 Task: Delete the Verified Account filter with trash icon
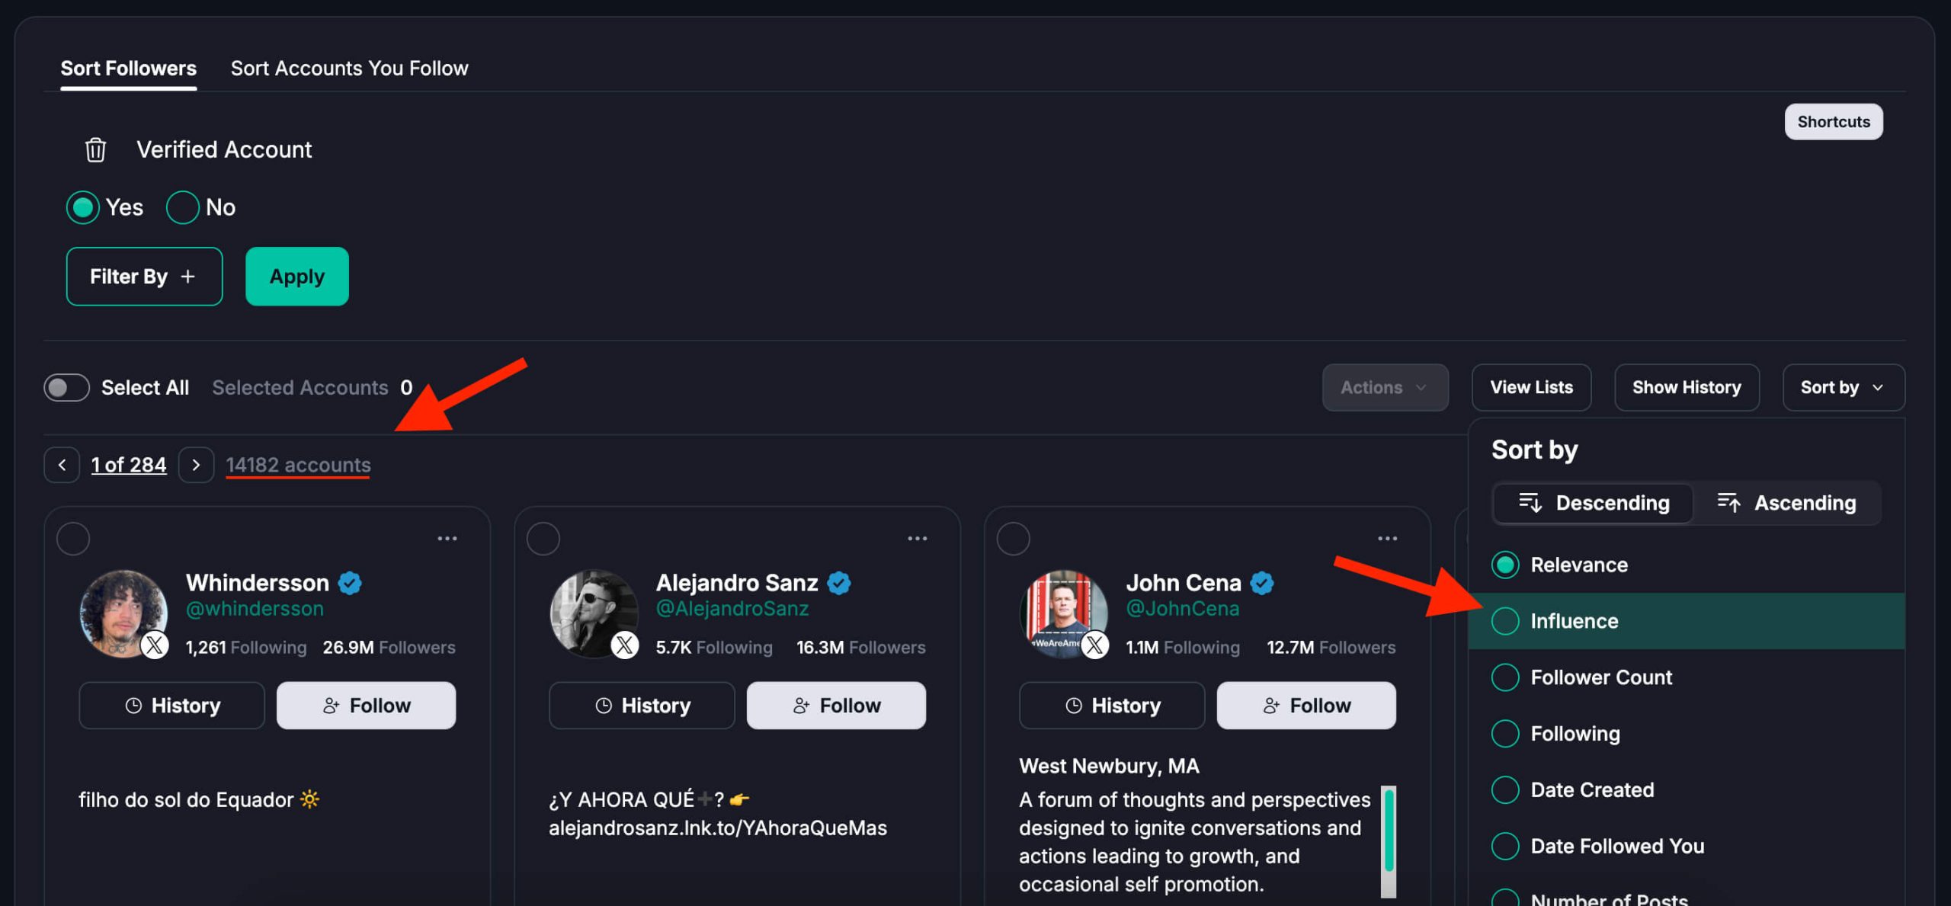[x=95, y=150]
